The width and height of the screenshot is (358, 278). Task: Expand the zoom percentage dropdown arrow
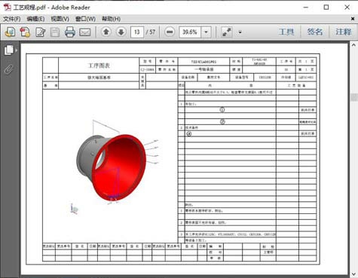point(206,32)
